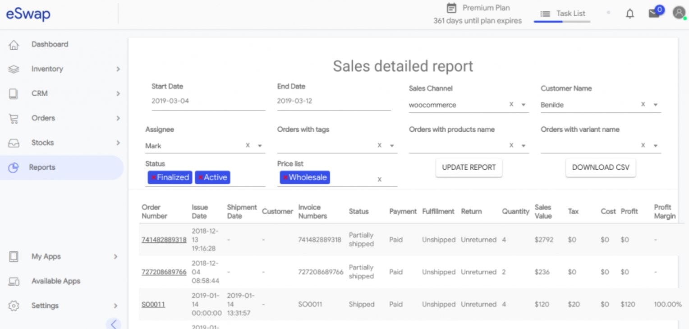The image size is (689, 329).
Task: Clear the Orders with tags field
Action: pos(380,145)
